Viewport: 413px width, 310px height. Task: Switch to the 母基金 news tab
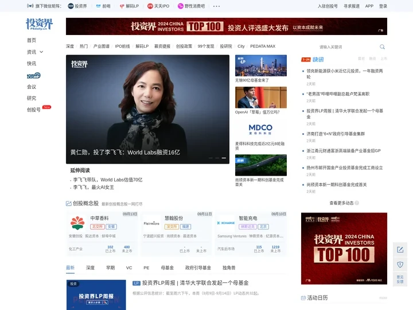pyautogui.click(x=167, y=268)
